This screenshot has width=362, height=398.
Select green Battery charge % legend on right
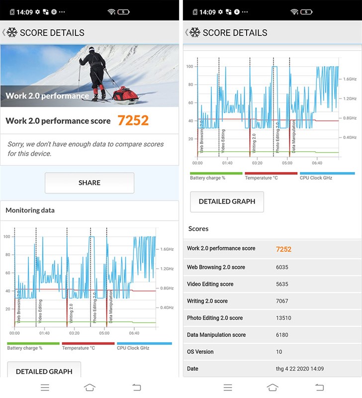pos(216,176)
